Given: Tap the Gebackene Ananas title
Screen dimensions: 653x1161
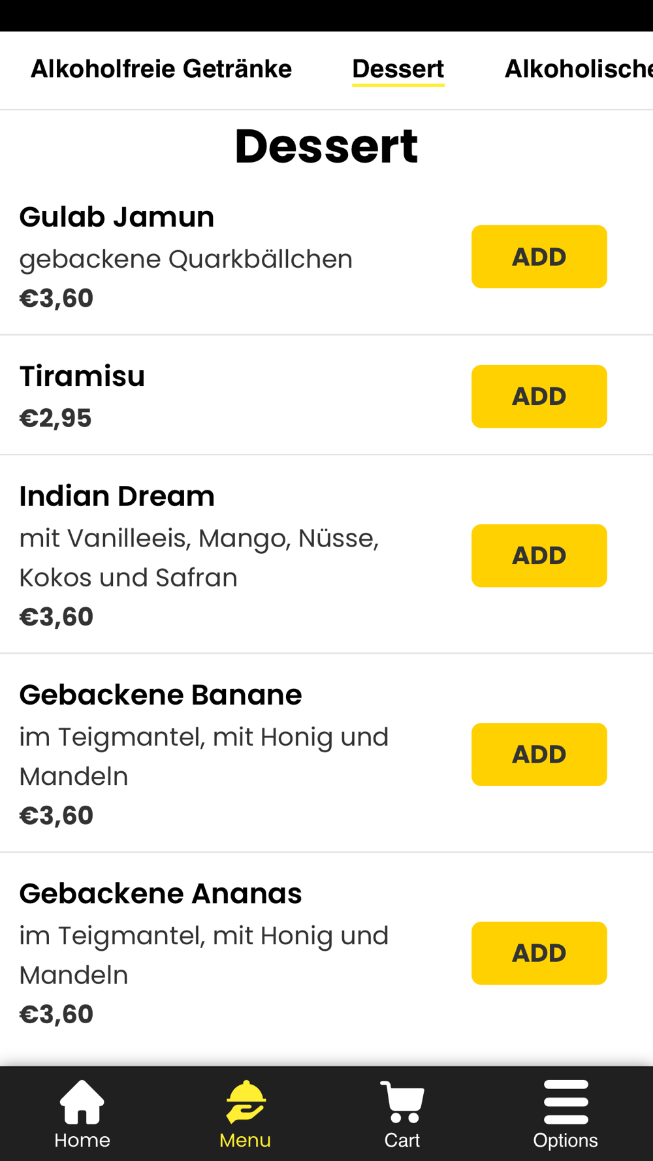Looking at the screenshot, I should click(161, 893).
